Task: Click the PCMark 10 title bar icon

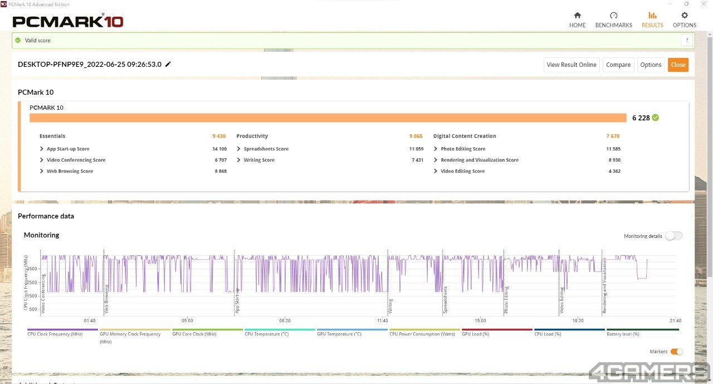Action: pos(3,3)
